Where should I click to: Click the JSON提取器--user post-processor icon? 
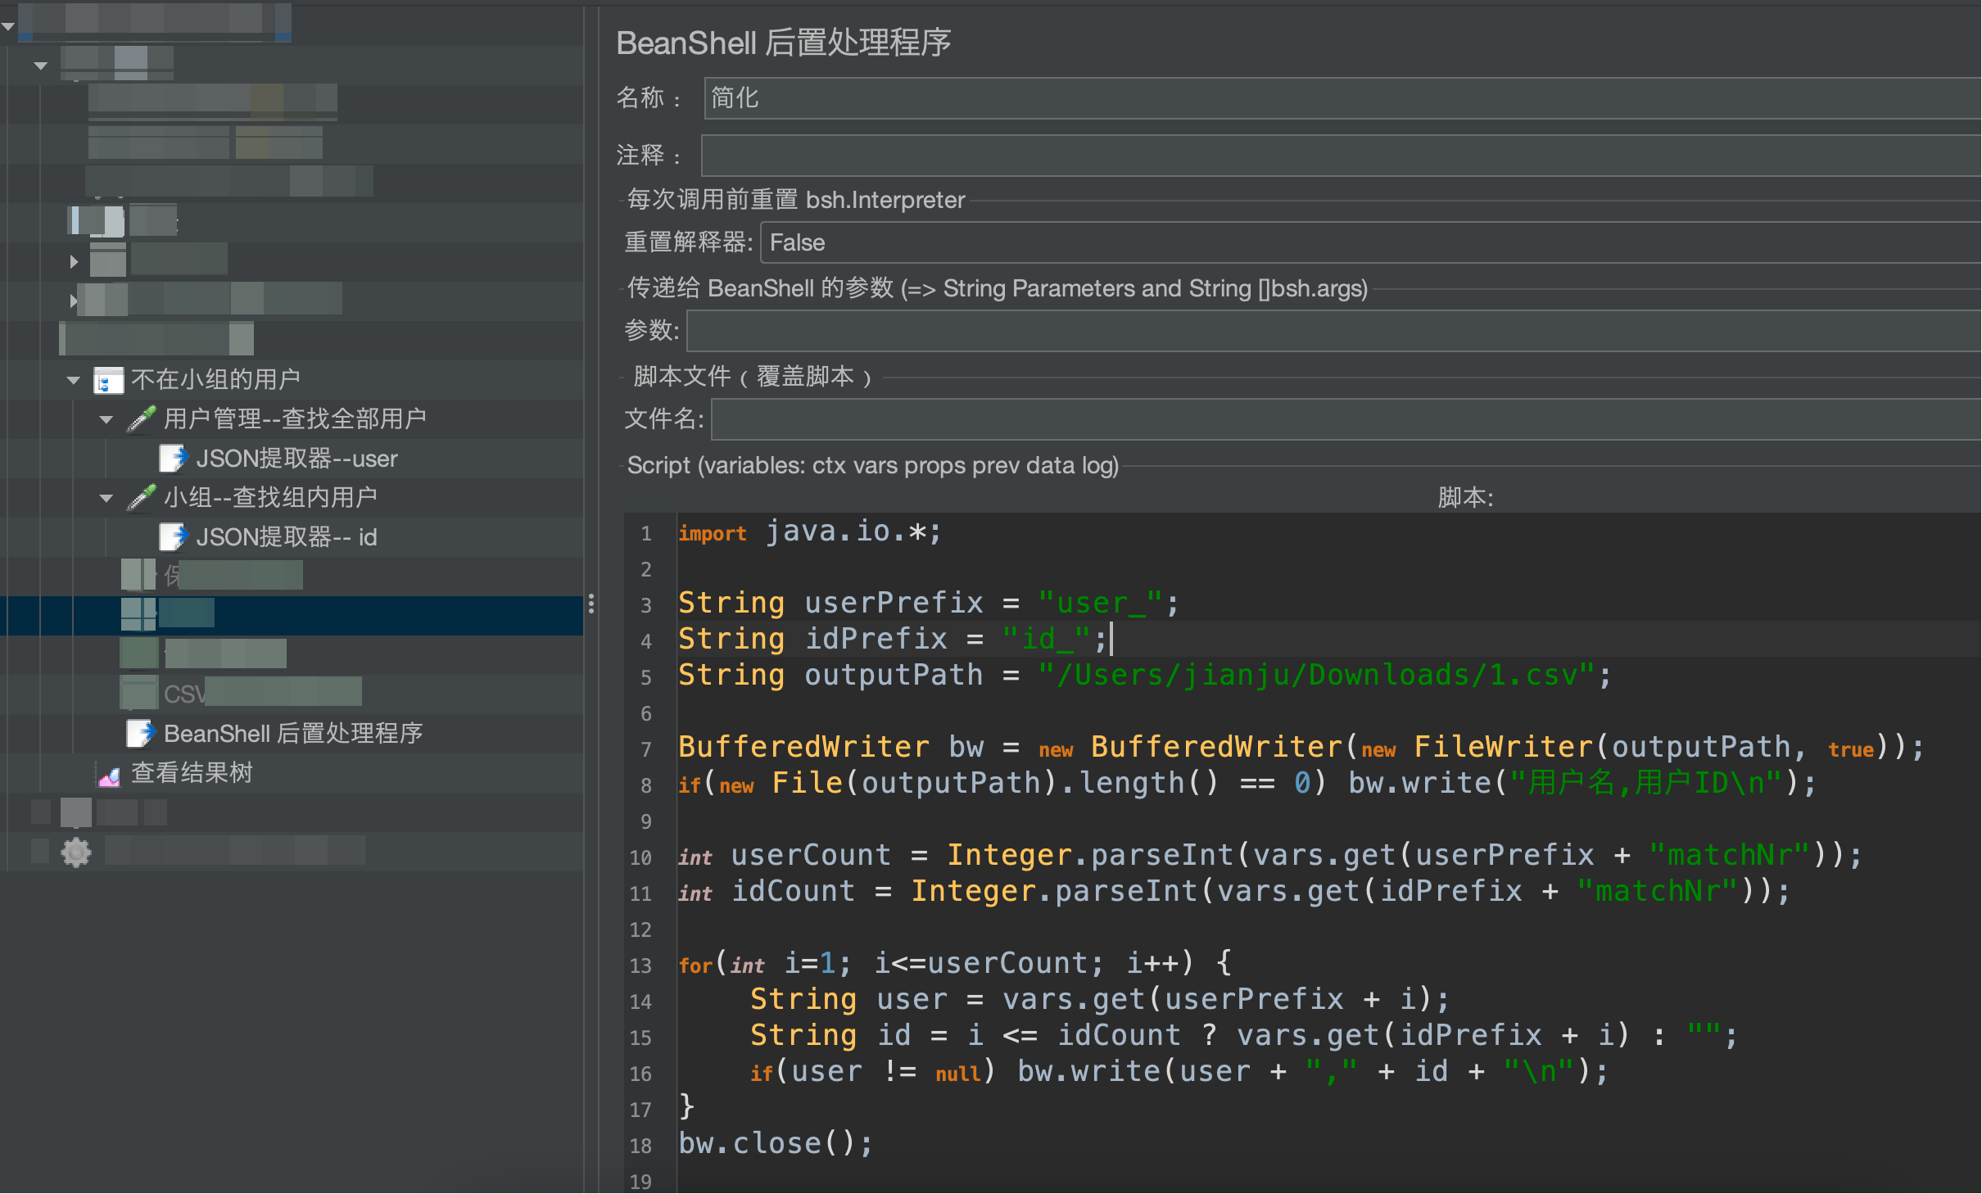[173, 458]
